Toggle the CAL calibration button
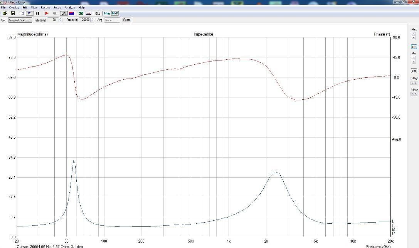Image resolution: width=419 pixels, height=248 pixels. click(x=64, y=13)
